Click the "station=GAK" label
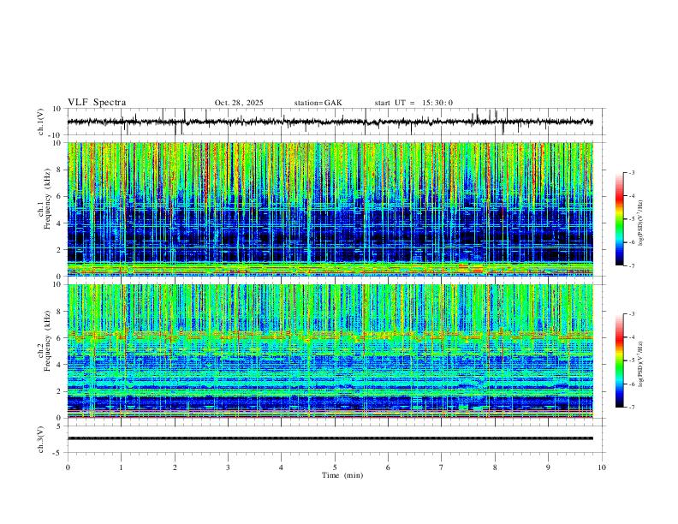This screenshot has width=678, height=524. pyautogui.click(x=318, y=103)
